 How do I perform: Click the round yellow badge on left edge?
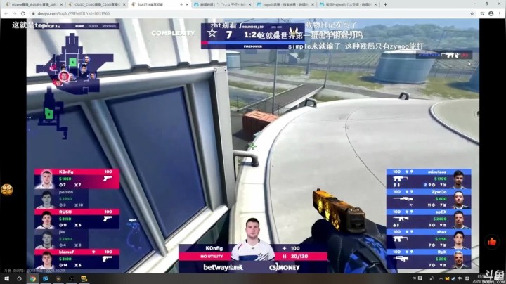point(7,189)
